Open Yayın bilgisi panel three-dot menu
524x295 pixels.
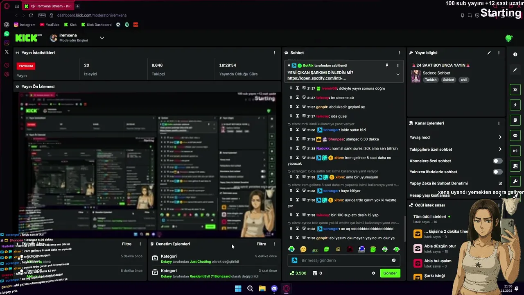499,53
